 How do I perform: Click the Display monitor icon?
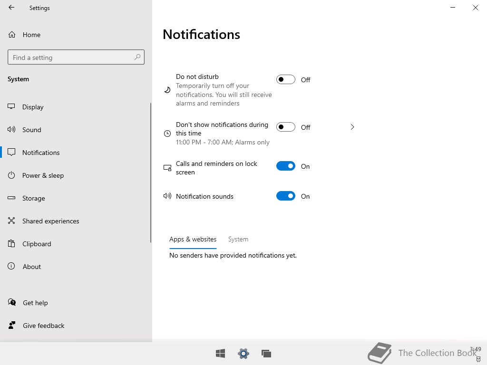click(x=11, y=107)
